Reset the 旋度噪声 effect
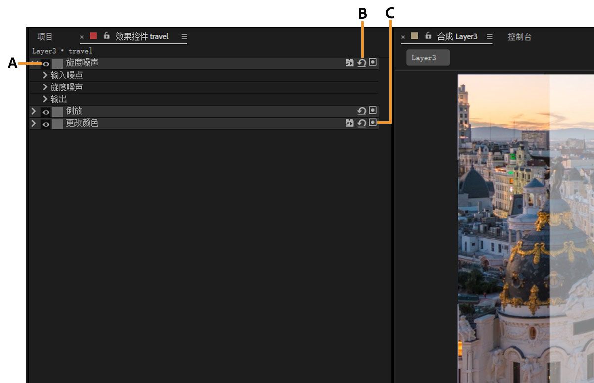This screenshot has width=594, height=383. click(362, 63)
